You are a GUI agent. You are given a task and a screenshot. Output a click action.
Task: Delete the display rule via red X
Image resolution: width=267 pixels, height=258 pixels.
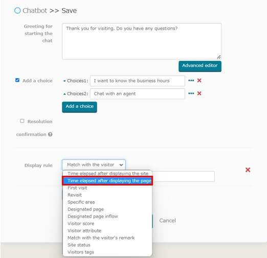tap(248, 170)
